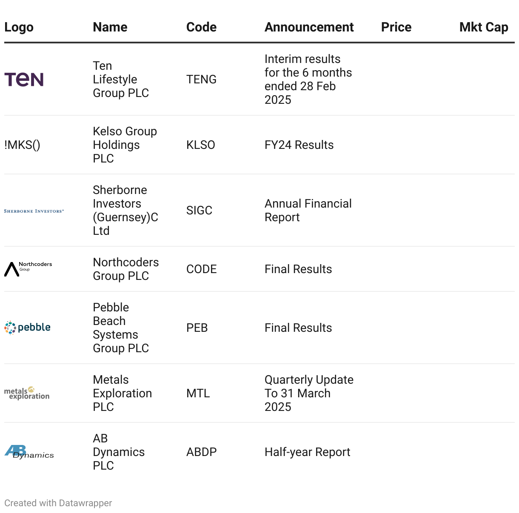The height and width of the screenshot is (513, 519).
Task: Click the Price column header
Action: 396,27
